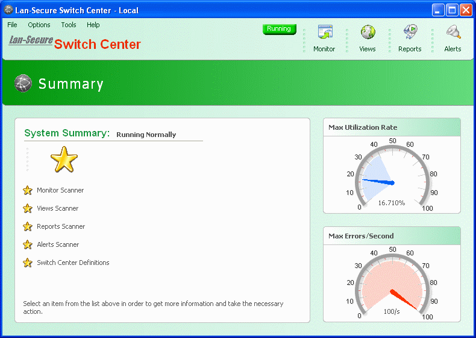The image size is (476, 338).
Task: Open the Alerts bell icon
Action: click(453, 32)
